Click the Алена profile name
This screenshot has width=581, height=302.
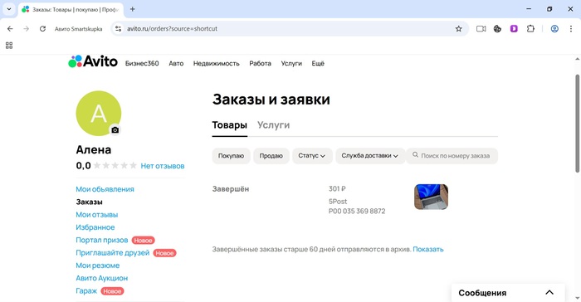[93, 149]
